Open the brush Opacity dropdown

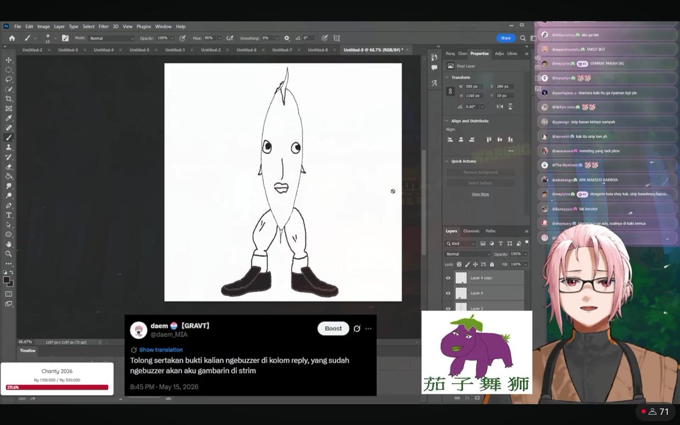pos(173,38)
